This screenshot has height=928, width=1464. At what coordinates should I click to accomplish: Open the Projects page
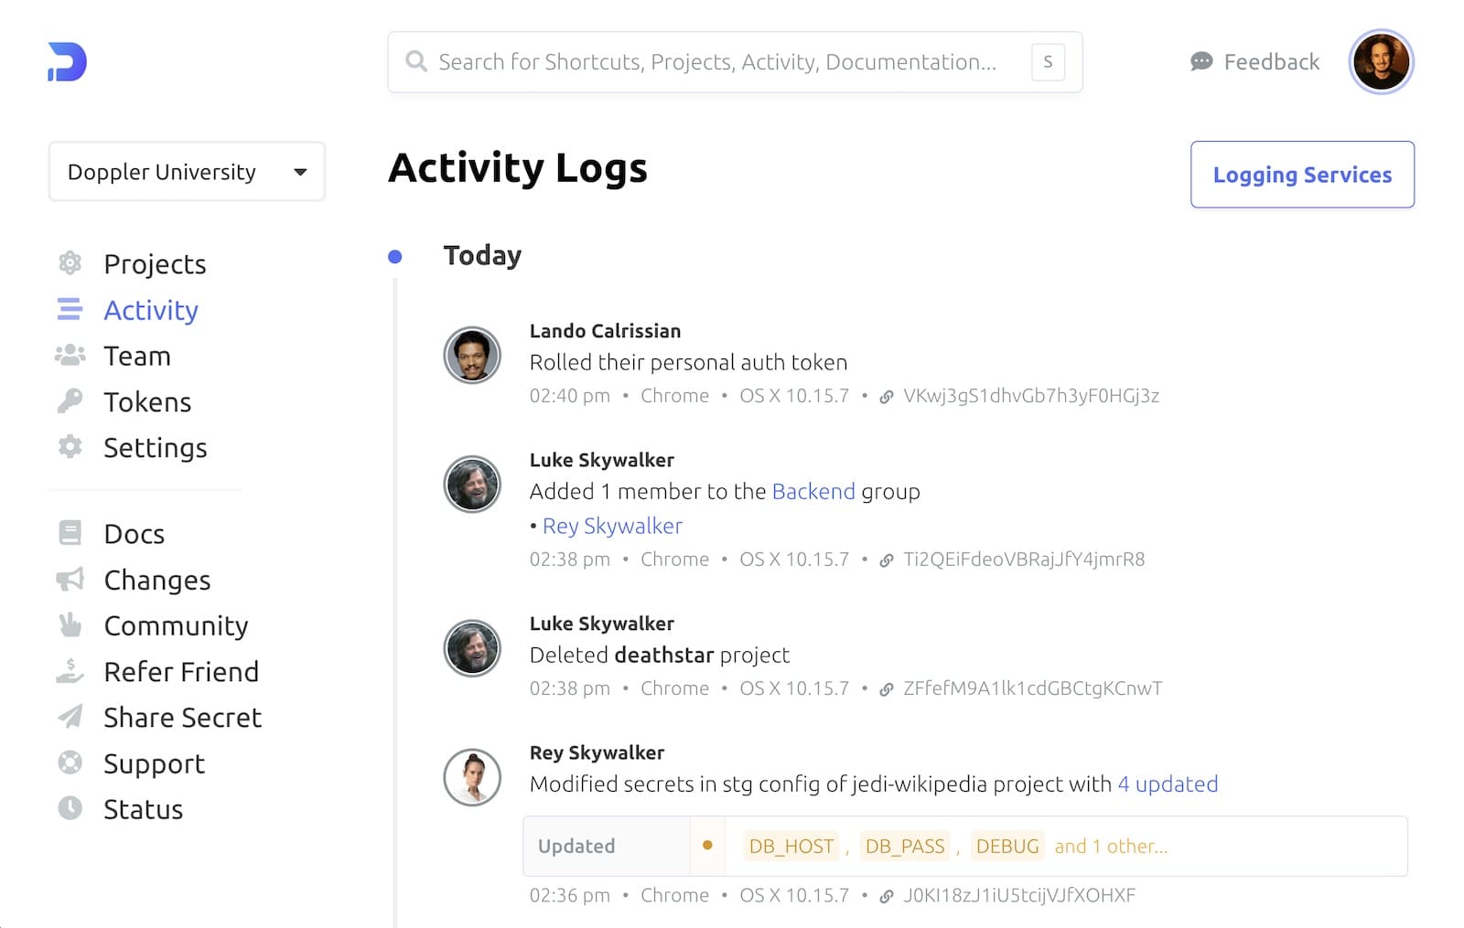[155, 263]
